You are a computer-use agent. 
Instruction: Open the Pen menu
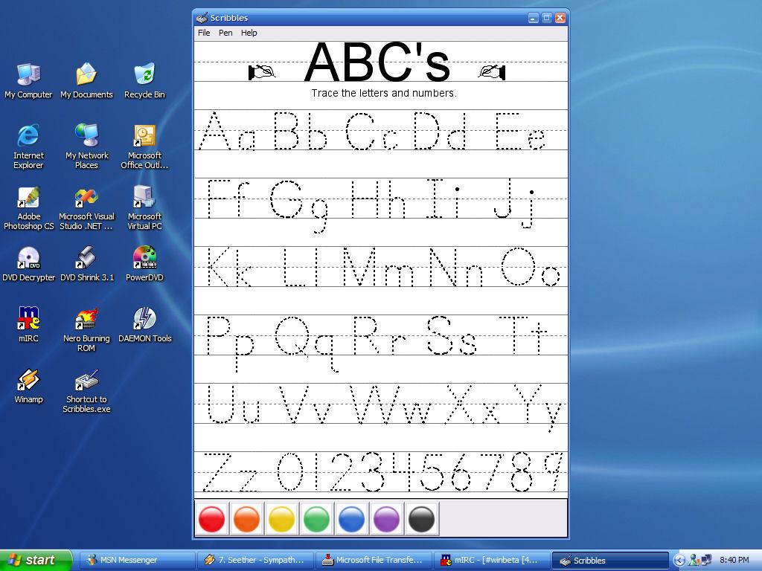tap(225, 33)
